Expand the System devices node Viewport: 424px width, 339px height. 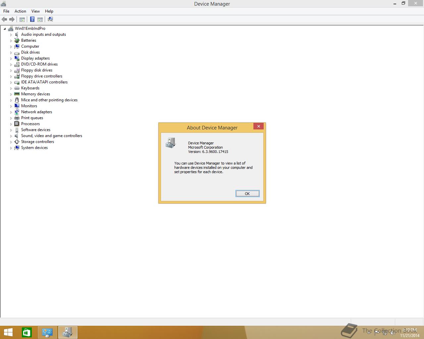click(x=11, y=148)
